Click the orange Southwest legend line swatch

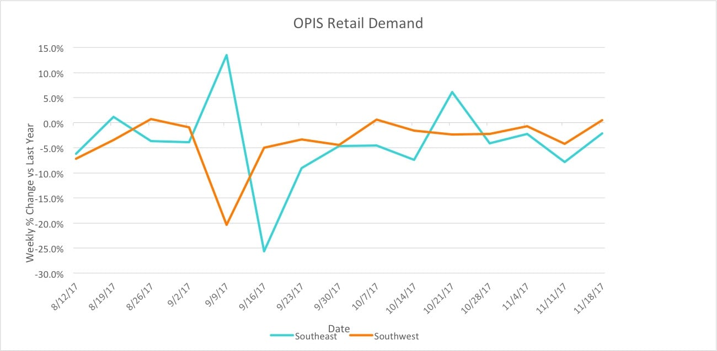point(361,336)
